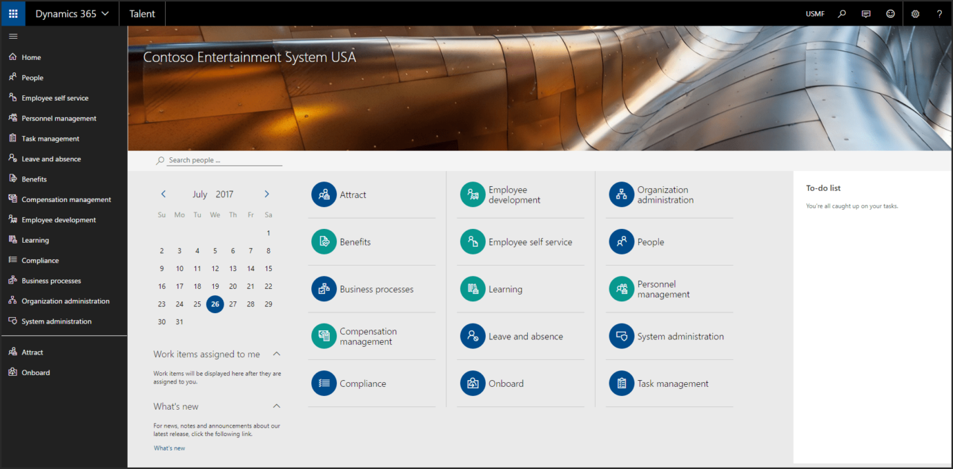Open the Task management tile icon
Viewport: 953px width, 469px height.
[x=622, y=383]
